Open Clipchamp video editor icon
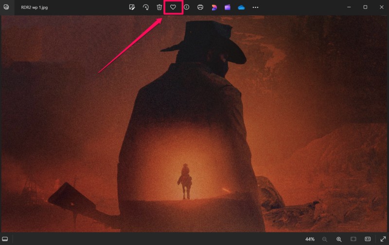Image resolution: width=389 pixels, height=245 pixels. [228, 7]
